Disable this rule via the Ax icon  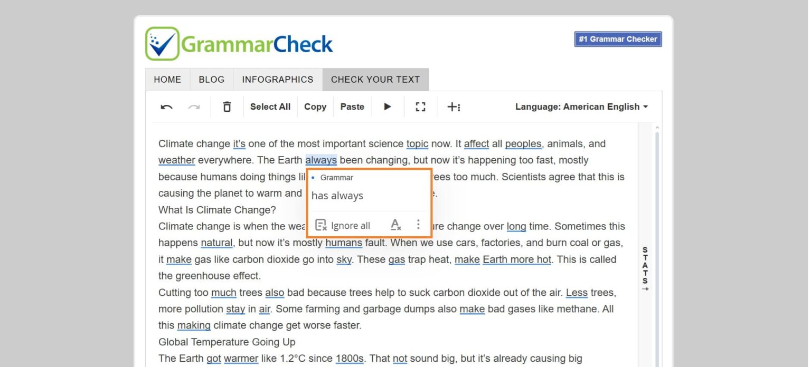tap(395, 225)
